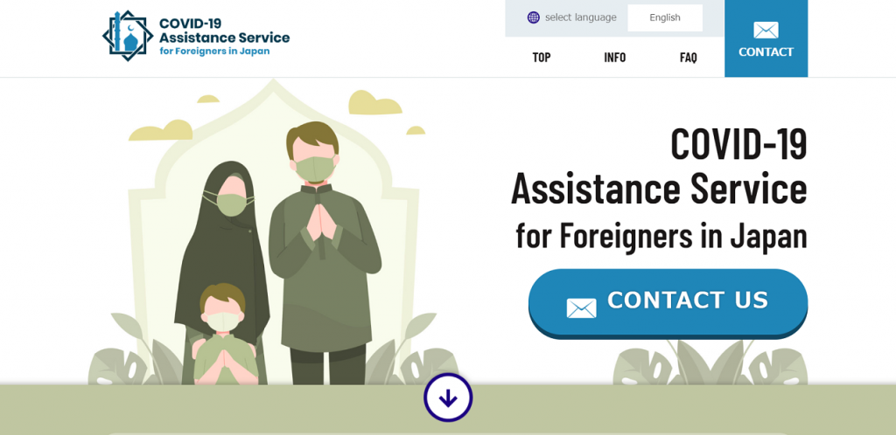This screenshot has height=435, width=896.
Task: Click the globe icon beside select language
Action: click(533, 17)
